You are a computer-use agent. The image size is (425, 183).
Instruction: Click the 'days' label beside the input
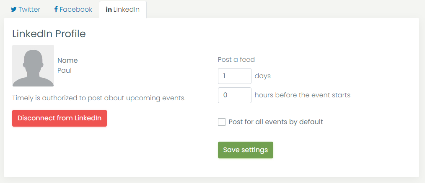pyautogui.click(x=263, y=76)
